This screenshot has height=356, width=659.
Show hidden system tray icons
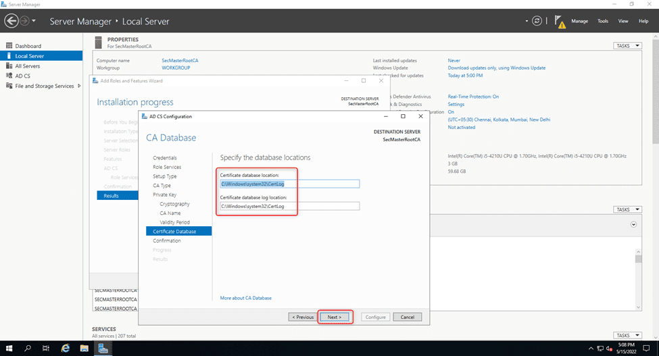click(x=591, y=349)
